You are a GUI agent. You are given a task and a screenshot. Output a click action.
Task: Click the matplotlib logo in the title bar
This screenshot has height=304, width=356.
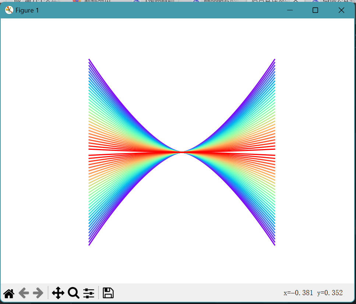pos(9,10)
